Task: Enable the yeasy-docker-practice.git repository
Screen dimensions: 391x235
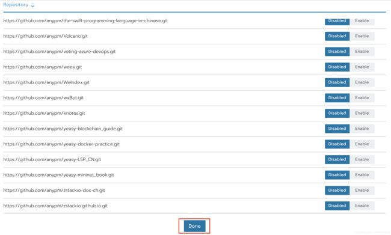Action: point(362,144)
